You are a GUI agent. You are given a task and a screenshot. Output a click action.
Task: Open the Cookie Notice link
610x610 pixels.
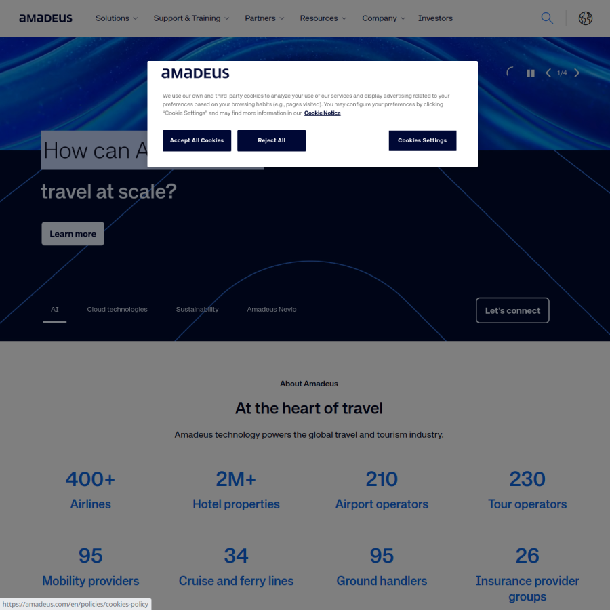tap(322, 113)
